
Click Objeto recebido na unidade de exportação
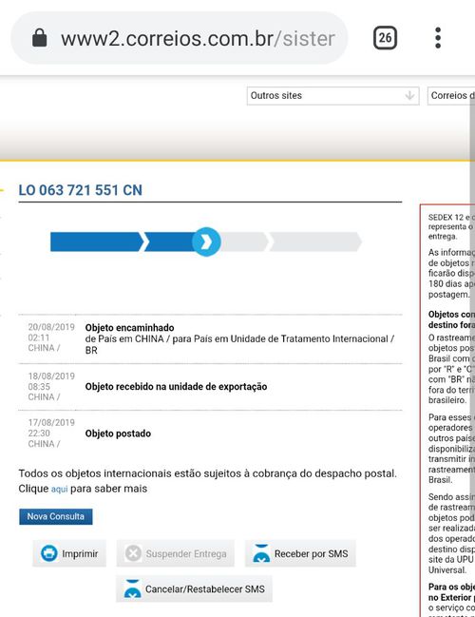(176, 386)
